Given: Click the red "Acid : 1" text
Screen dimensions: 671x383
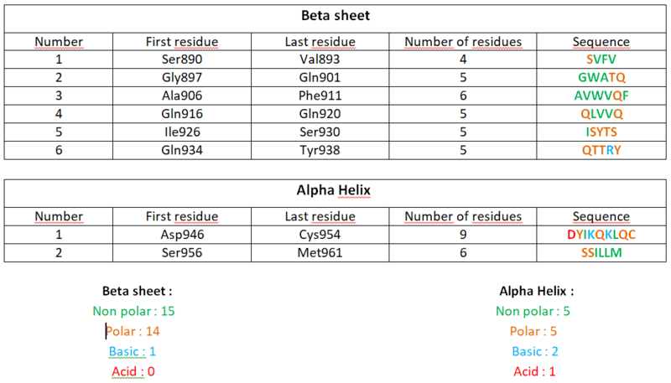Looking at the screenshot, I should pyautogui.click(x=537, y=371).
